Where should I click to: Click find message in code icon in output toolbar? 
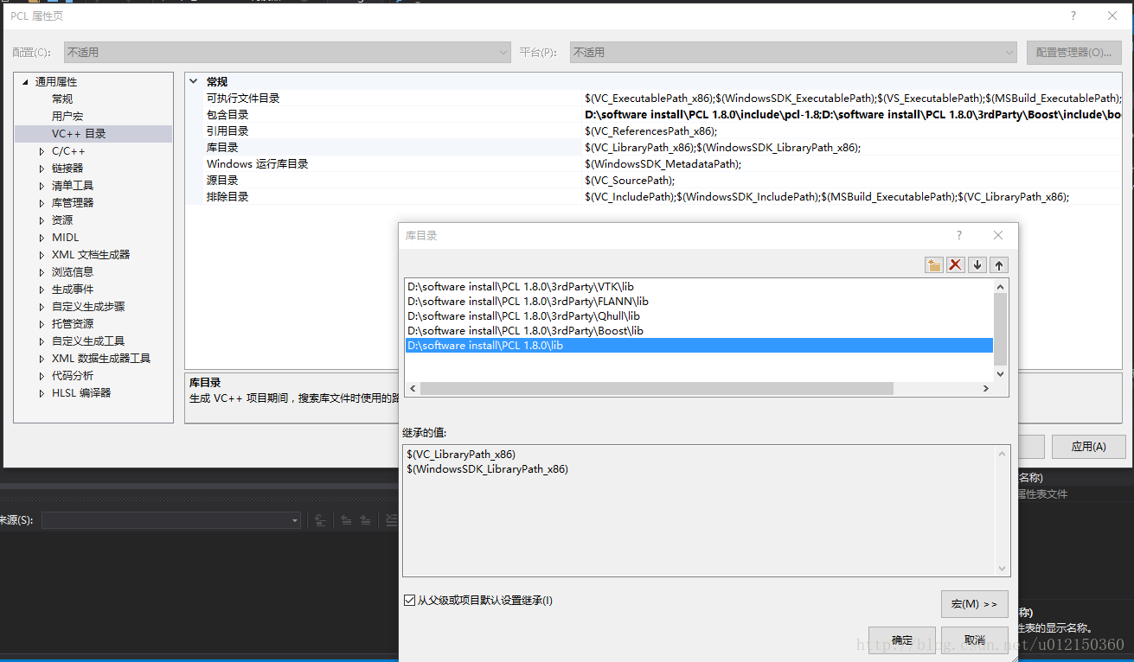pyautogui.click(x=320, y=520)
